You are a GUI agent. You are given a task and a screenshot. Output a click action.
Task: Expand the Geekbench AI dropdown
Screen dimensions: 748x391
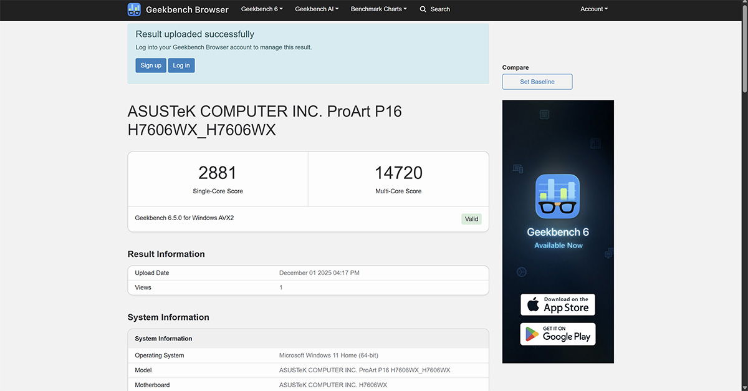pos(317,9)
